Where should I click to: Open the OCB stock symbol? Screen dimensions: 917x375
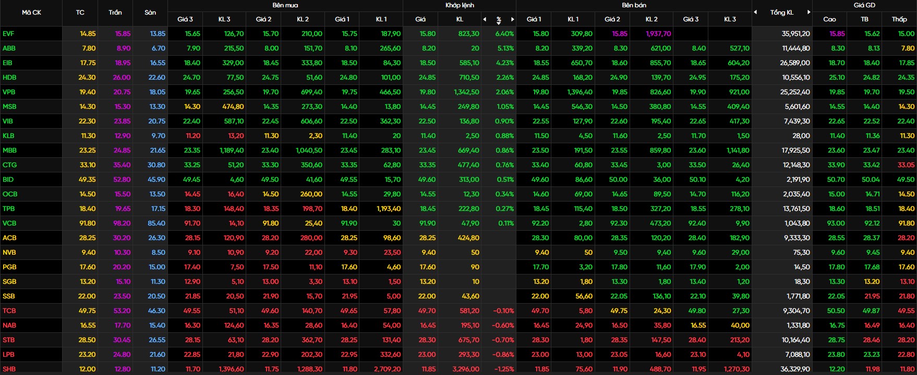point(10,194)
